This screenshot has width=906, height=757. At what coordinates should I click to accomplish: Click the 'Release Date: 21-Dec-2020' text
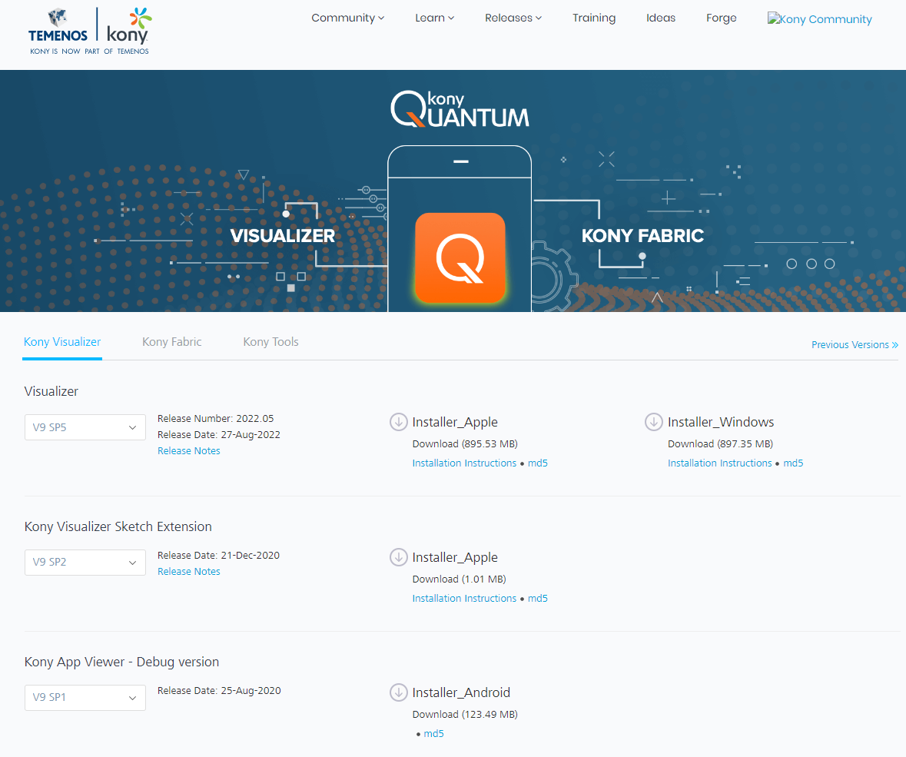coord(218,556)
